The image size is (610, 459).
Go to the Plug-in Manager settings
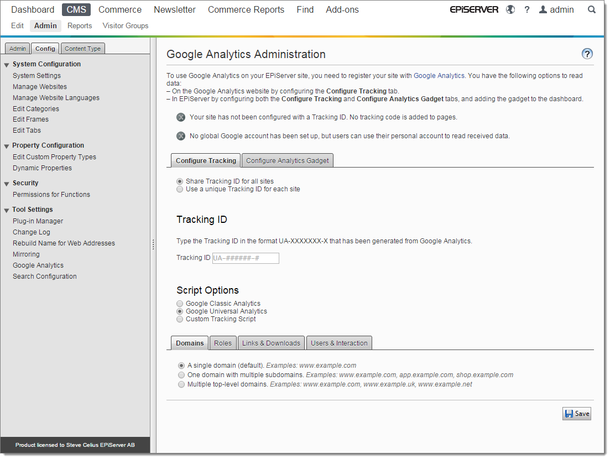click(x=38, y=221)
